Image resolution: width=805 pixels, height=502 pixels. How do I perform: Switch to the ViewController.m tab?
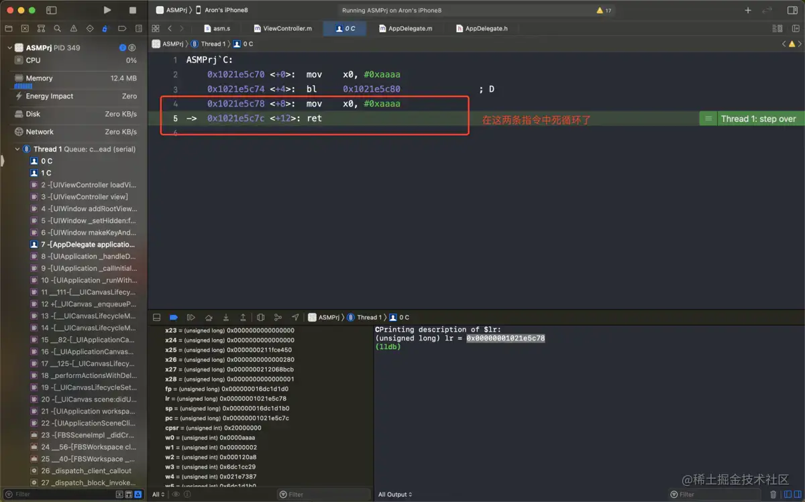pos(283,29)
